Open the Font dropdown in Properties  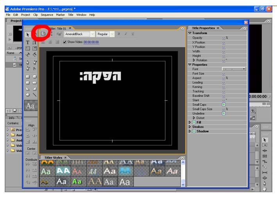[x=234, y=69]
